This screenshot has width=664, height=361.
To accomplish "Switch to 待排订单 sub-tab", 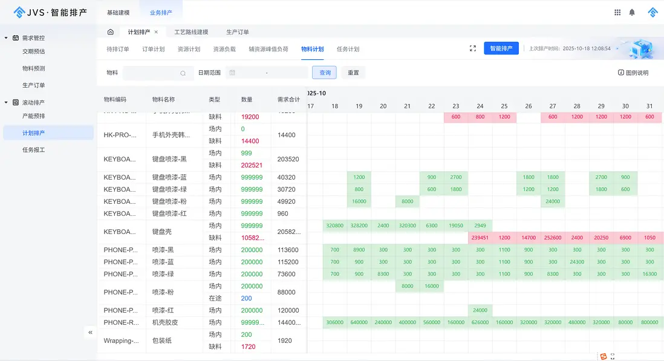I will [118, 49].
